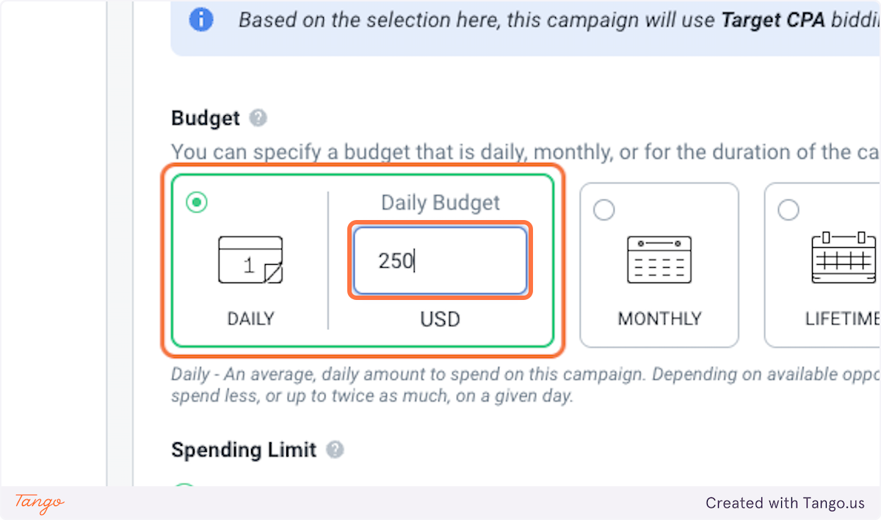Select the radio option under Spending Limit
Viewport: 881px width, 520px height.
pos(184,485)
